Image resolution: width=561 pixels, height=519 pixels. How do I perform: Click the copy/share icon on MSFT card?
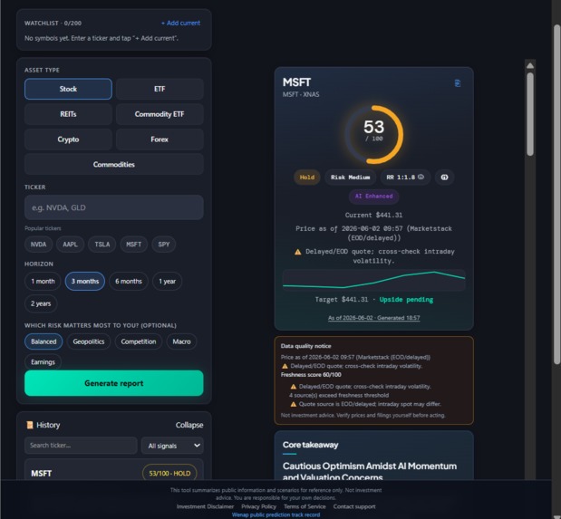[458, 83]
